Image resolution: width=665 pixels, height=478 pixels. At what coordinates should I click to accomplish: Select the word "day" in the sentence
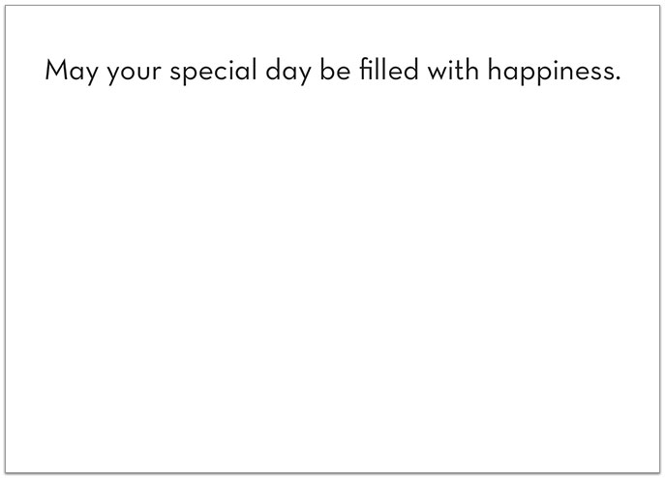click(288, 72)
